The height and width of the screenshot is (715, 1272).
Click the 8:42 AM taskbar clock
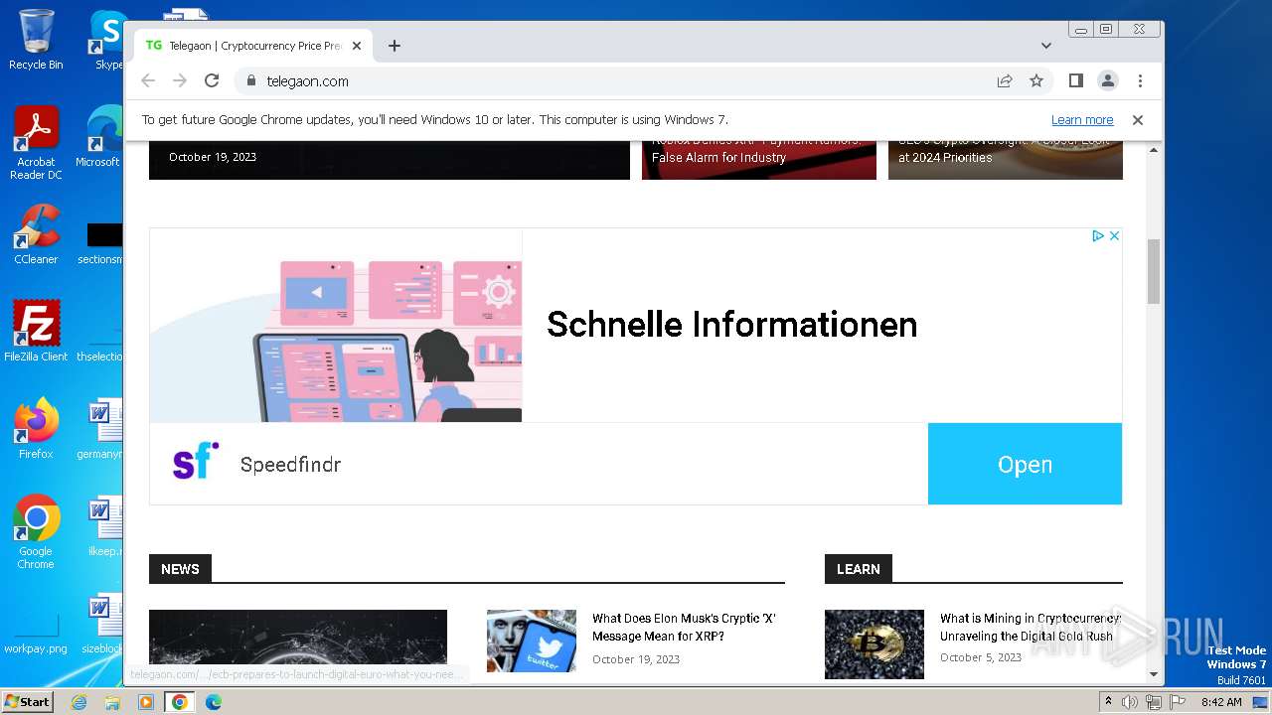pyautogui.click(x=1221, y=702)
